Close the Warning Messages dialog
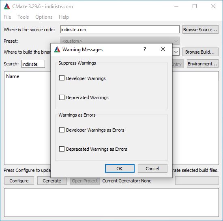The height and width of the screenshot is (221, 223). click(163, 49)
